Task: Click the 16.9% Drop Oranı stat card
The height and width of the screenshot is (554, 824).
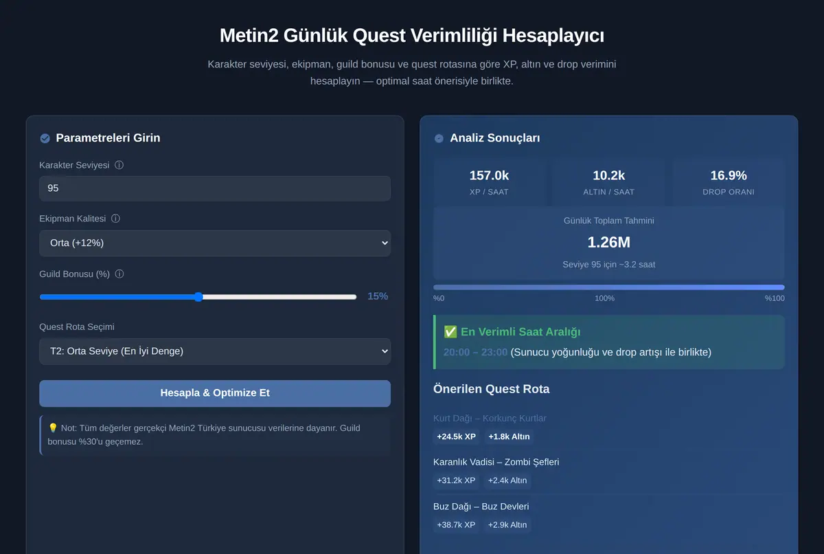Action: pos(729,182)
